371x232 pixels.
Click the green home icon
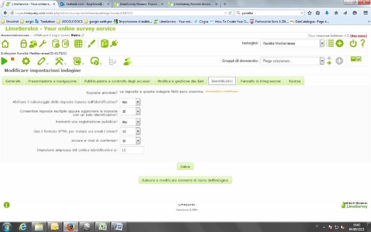5,44
